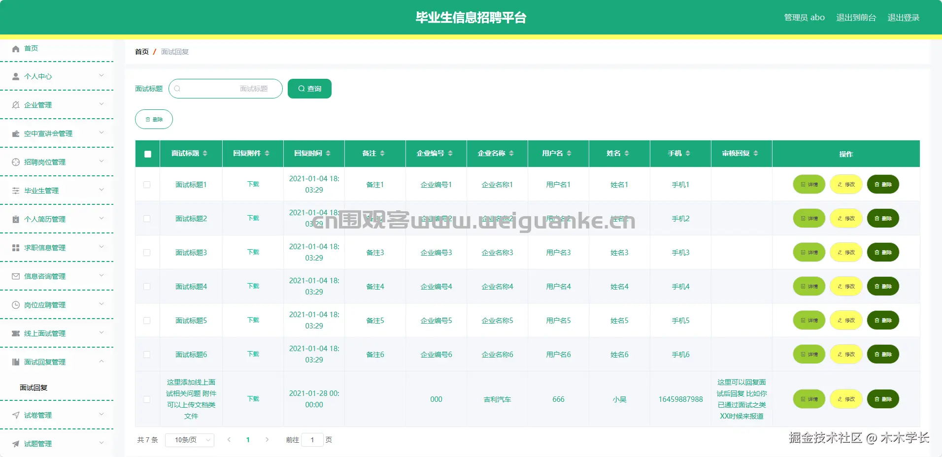Click the 面试标题 search input
This screenshot has width=942, height=457.
[x=226, y=89]
